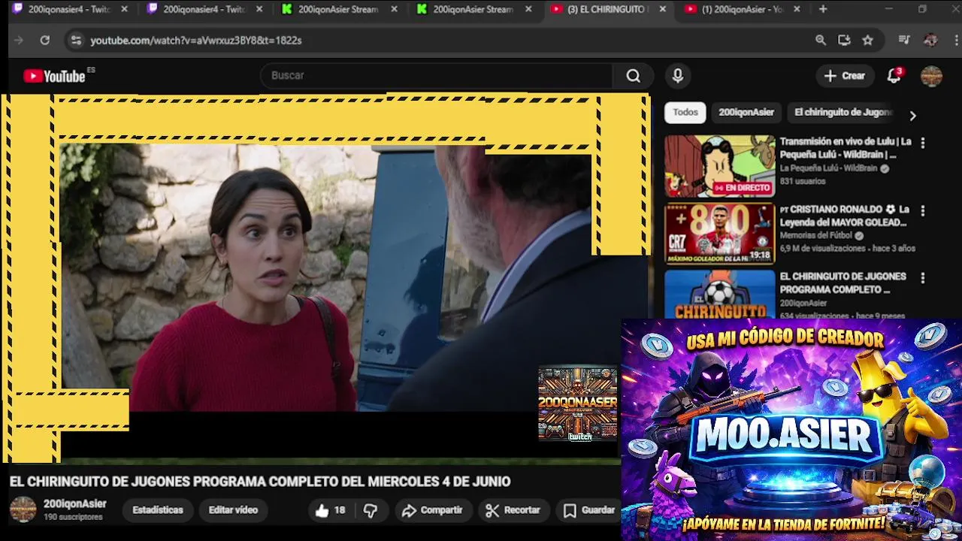Open Estadísticas for this video
This screenshot has height=541, width=962.
click(x=158, y=509)
